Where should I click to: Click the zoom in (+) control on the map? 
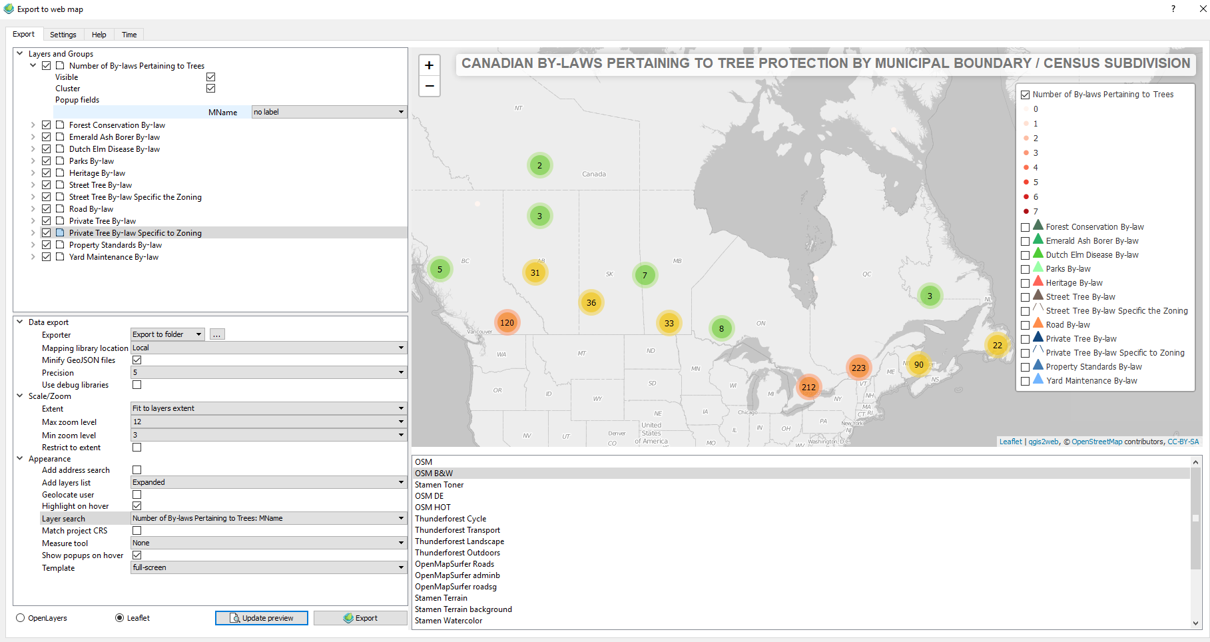click(x=429, y=65)
